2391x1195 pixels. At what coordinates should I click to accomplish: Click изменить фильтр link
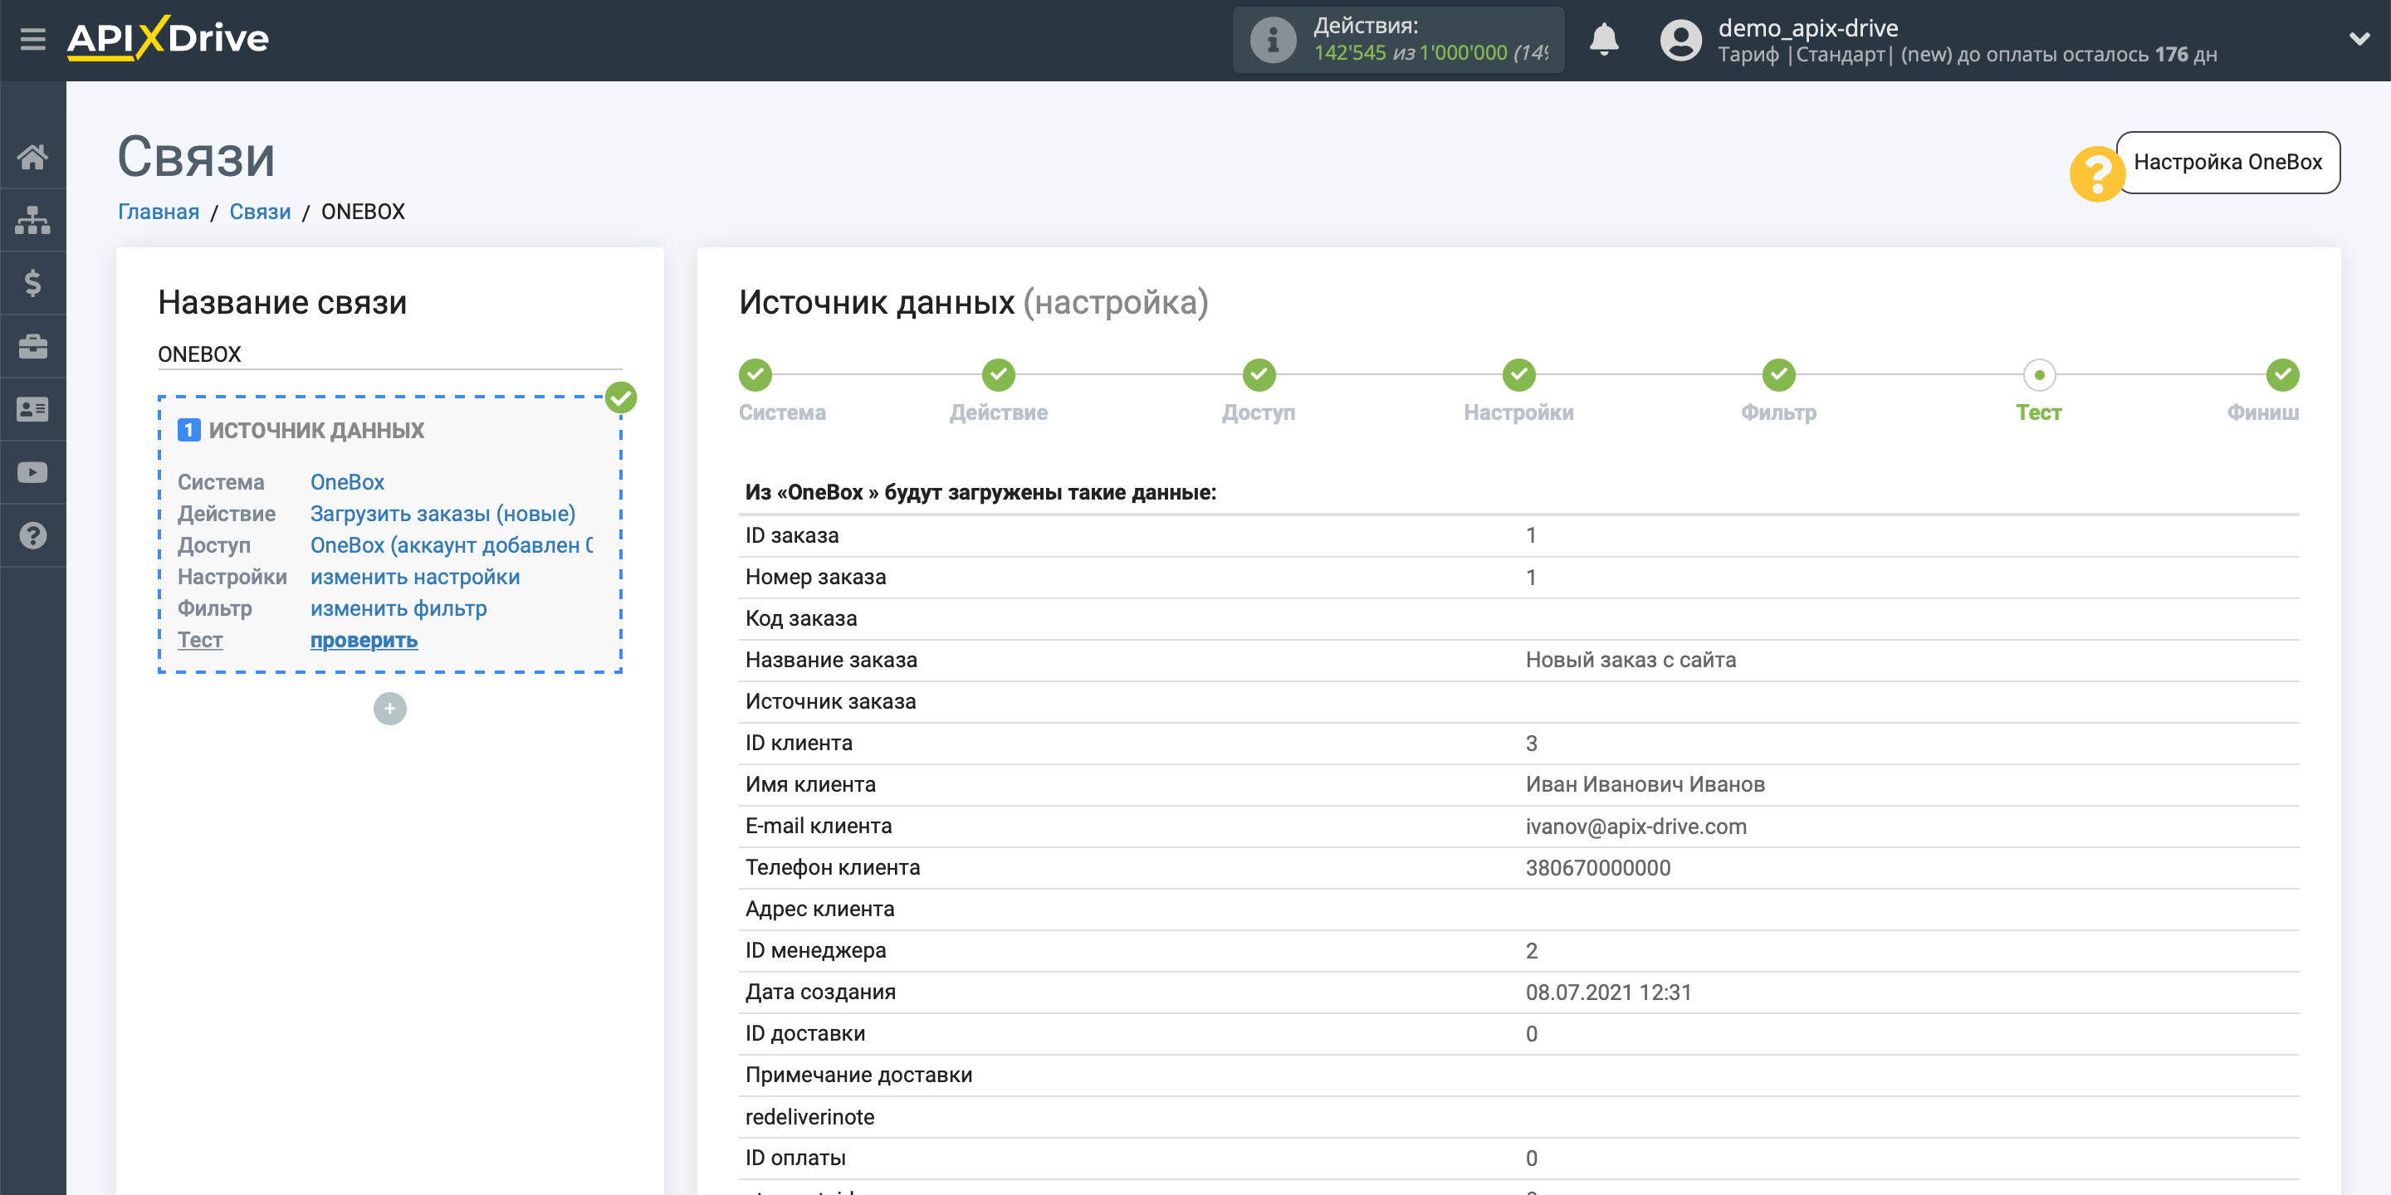pos(398,607)
